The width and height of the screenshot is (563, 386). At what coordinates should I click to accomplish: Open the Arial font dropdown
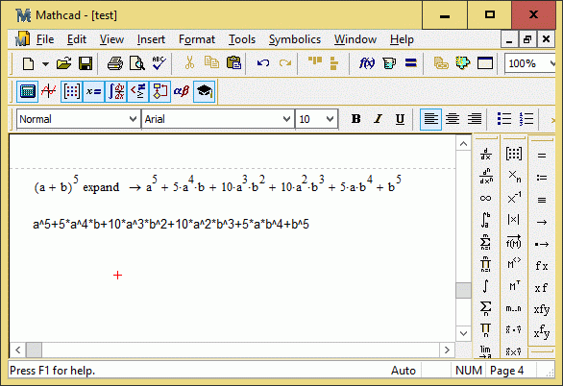286,119
